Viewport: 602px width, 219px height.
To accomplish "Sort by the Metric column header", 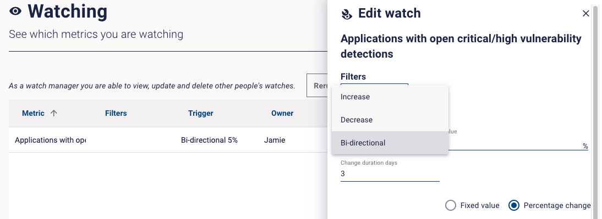I will tap(33, 113).
